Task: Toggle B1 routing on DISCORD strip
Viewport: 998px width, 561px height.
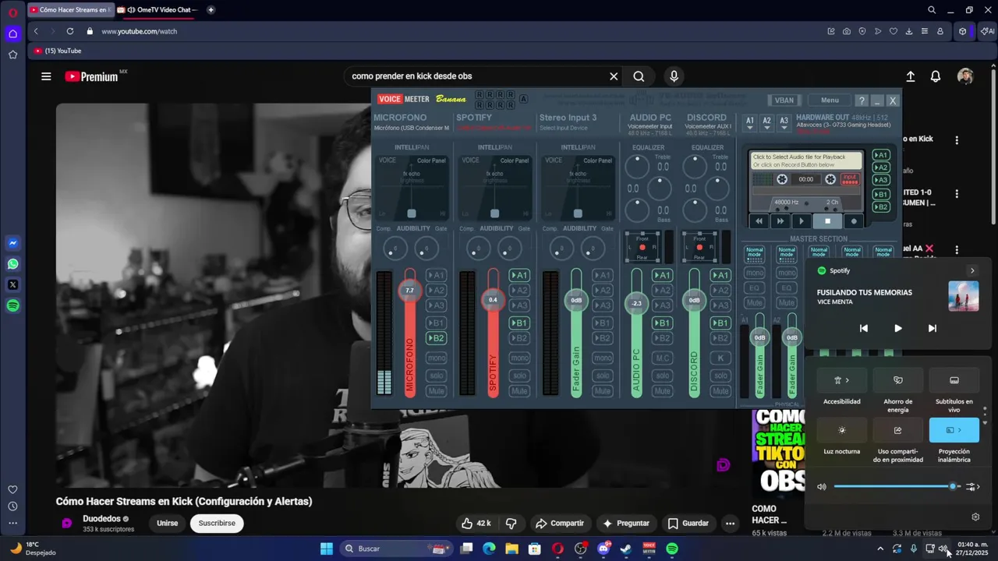Action: pyautogui.click(x=720, y=323)
